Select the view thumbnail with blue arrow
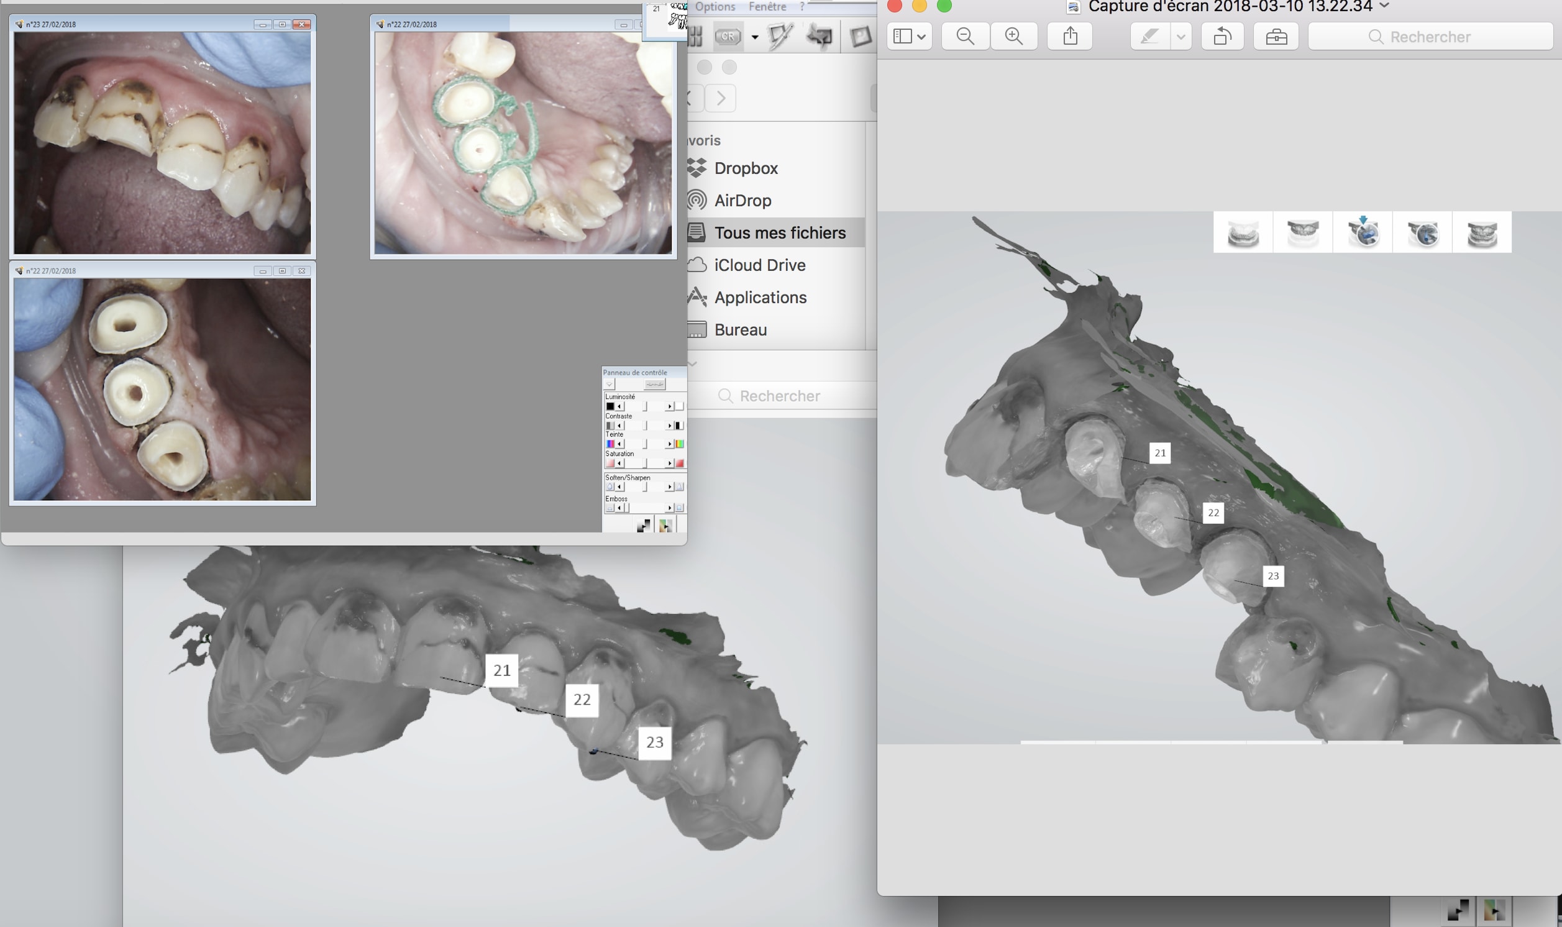 click(x=1363, y=232)
